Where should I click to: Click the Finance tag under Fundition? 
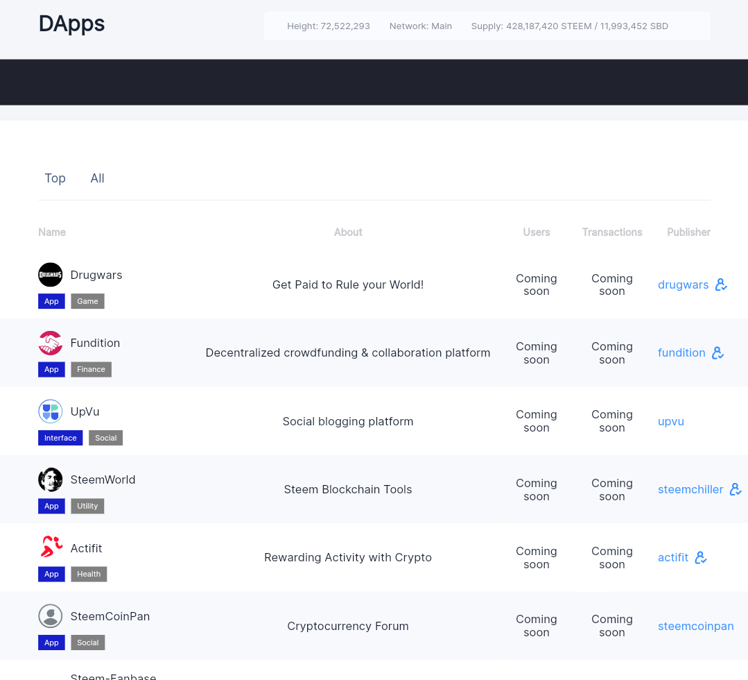tap(91, 370)
